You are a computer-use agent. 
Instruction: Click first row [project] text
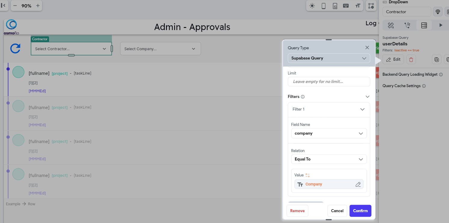pos(60,73)
